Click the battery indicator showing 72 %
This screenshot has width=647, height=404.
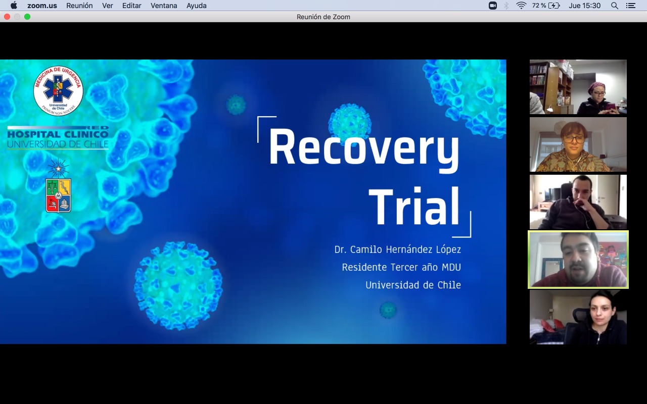[546, 6]
